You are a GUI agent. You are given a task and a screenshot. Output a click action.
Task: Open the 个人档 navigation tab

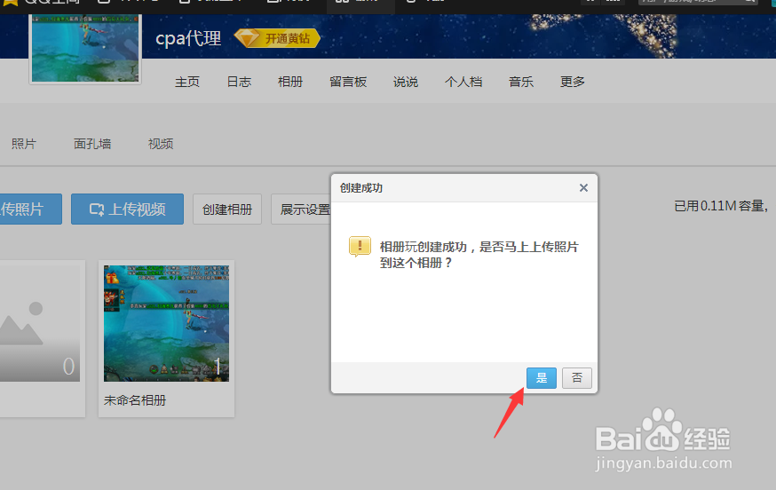463,82
